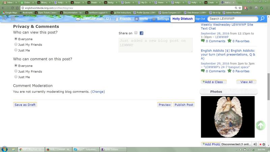Select Just My Friends for commenting
Screen dimensions: 270x152
click(x=16, y=71)
